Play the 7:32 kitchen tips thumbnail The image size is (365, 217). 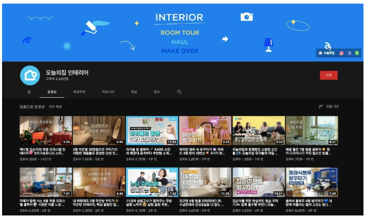click(152, 182)
